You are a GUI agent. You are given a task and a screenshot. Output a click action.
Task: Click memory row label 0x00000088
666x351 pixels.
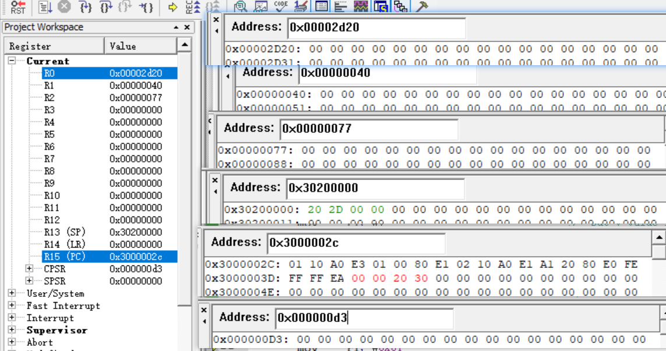tap(255, 164)
